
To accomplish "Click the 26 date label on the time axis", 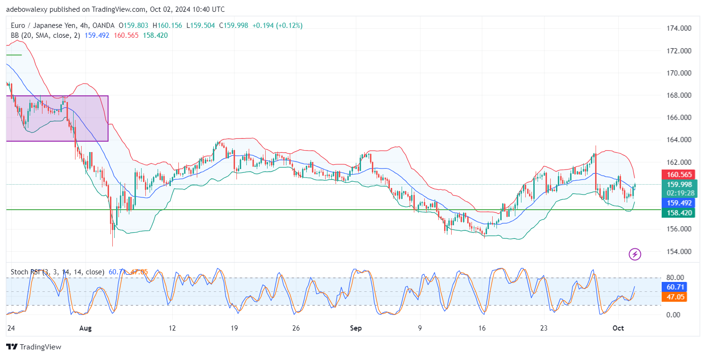I will point(295,328).
